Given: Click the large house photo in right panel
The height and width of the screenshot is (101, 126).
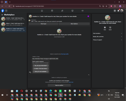Looking at the screenshot, I should (x=108, y=18).
